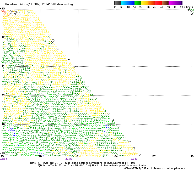194x170 pixels.
Task: Click the '-16' latitude axis label
Action: pos(2,95)
